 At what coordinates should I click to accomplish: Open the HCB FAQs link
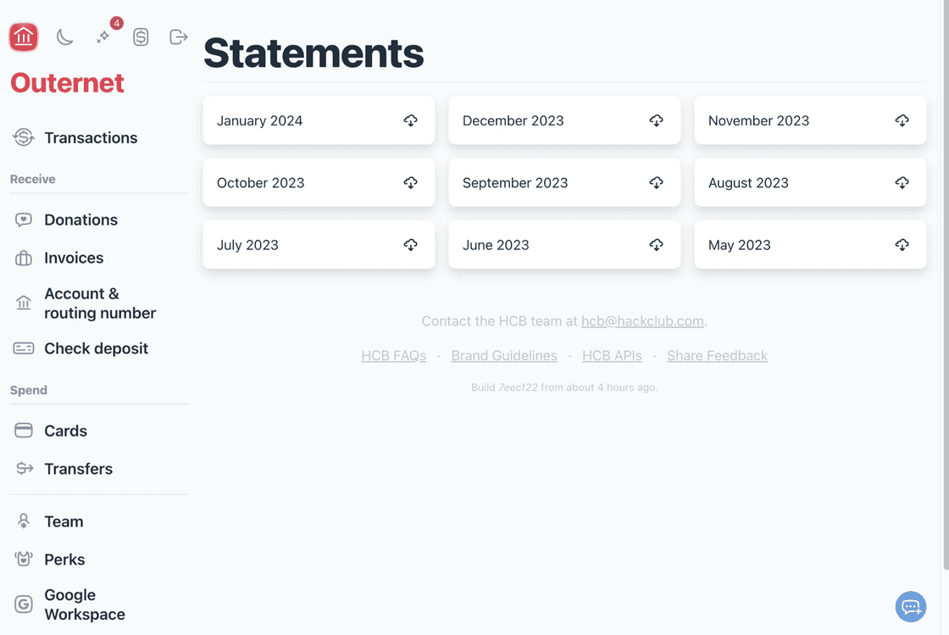click(393, 355)
